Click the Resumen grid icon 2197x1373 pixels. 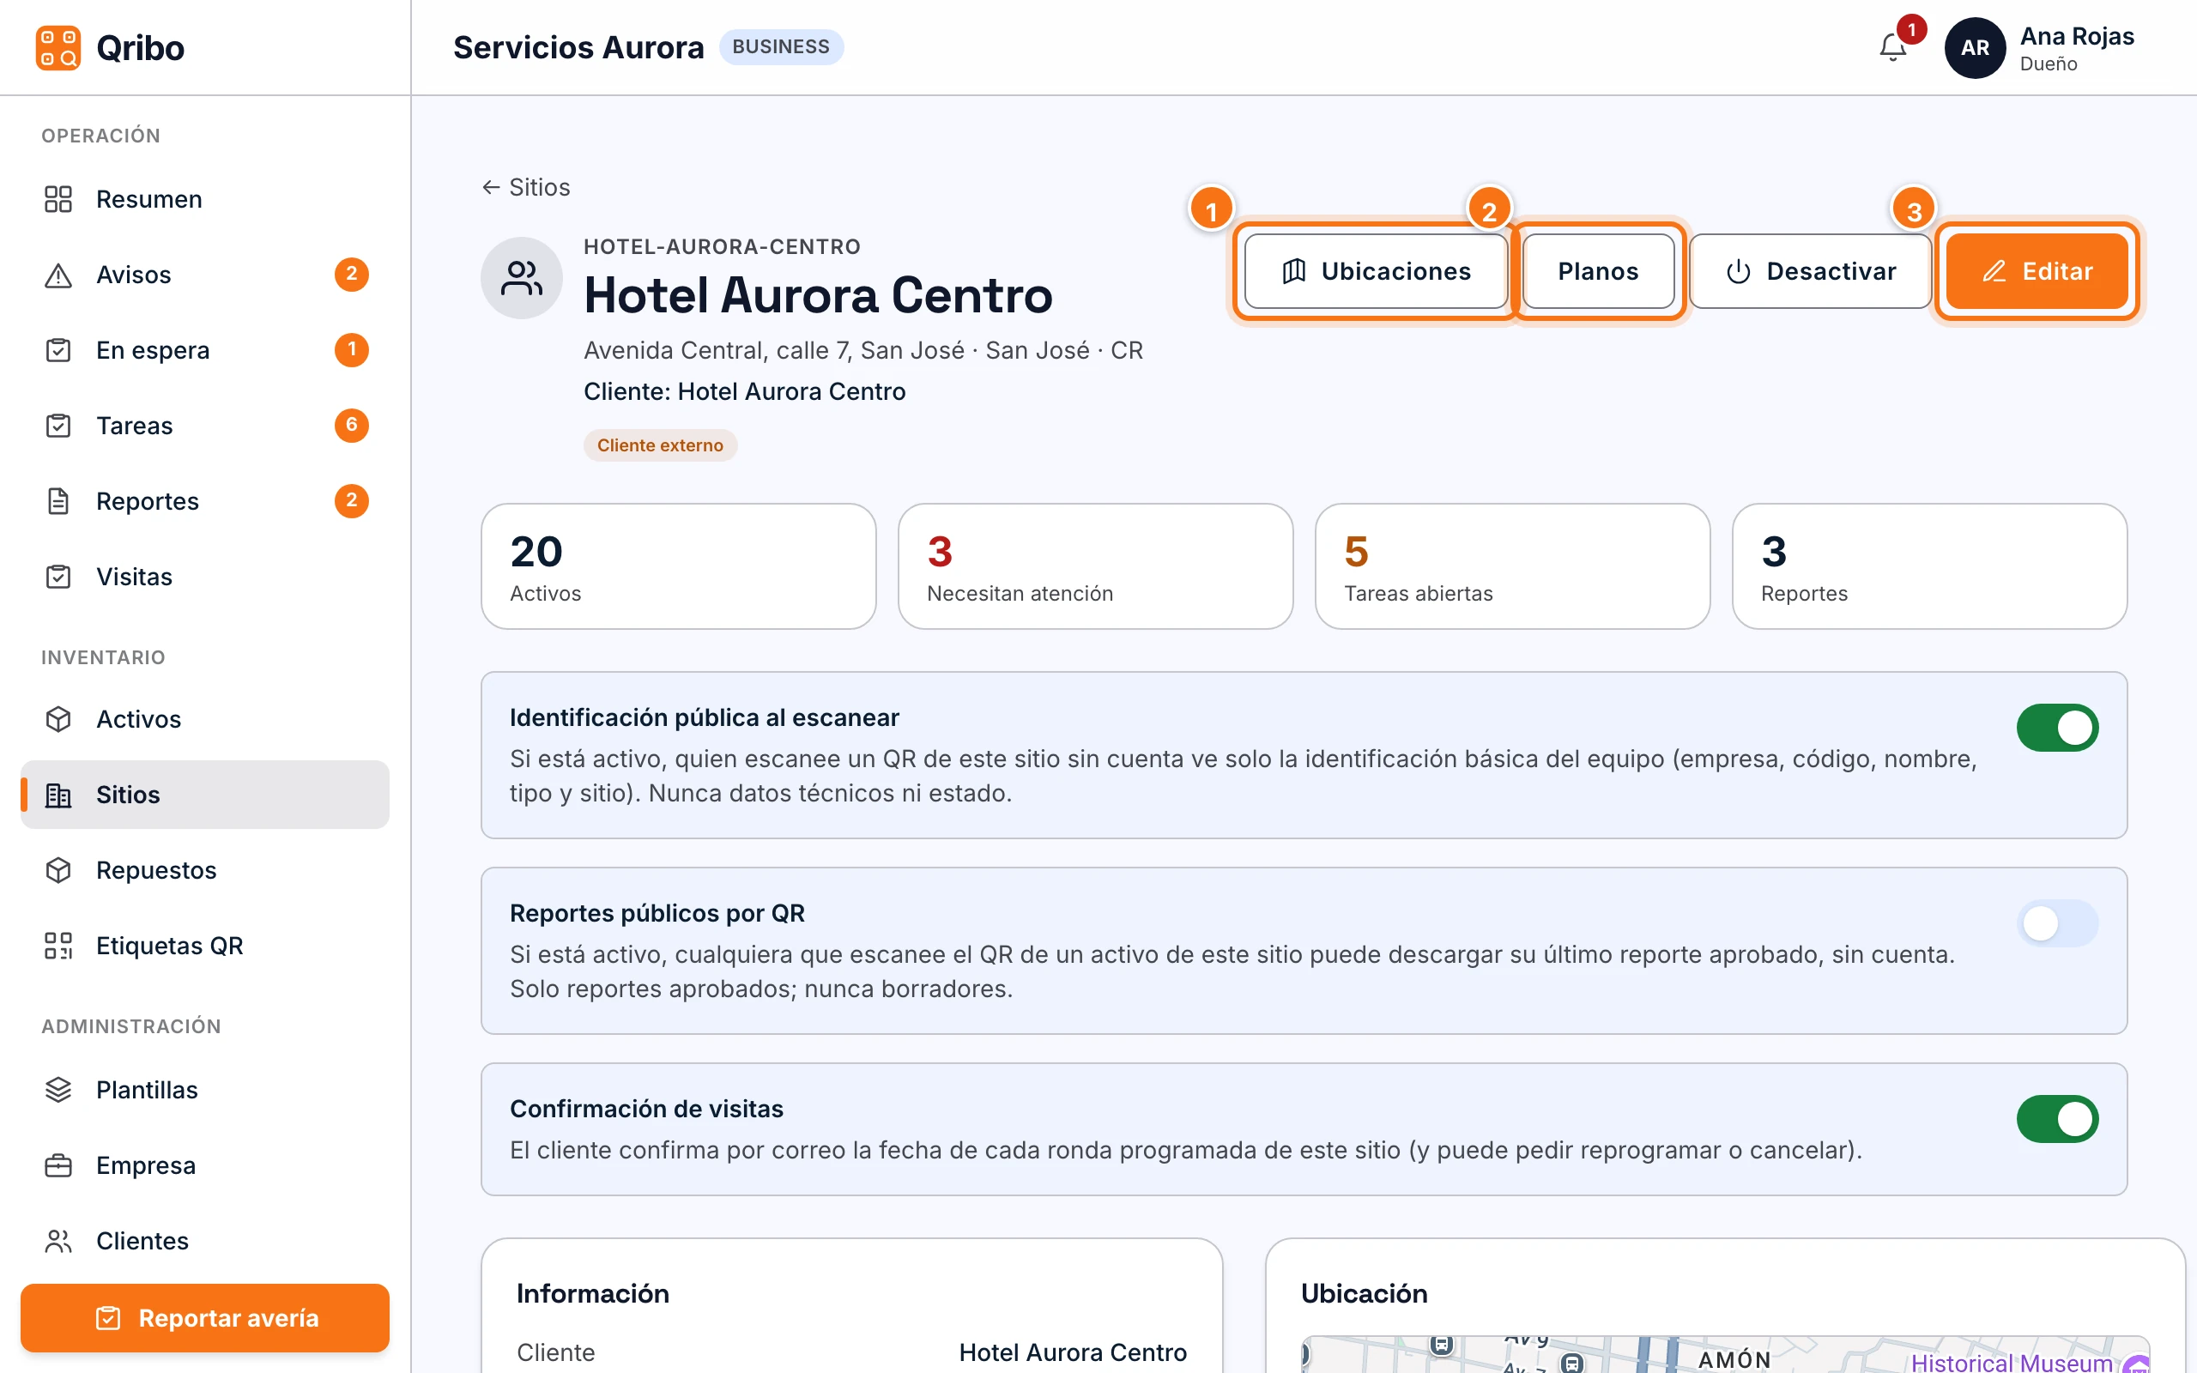(58, 199)
